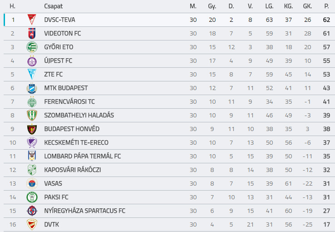Sort by the Csapat column header
This screenshot has width=335, height=232.
coord(54,6)
